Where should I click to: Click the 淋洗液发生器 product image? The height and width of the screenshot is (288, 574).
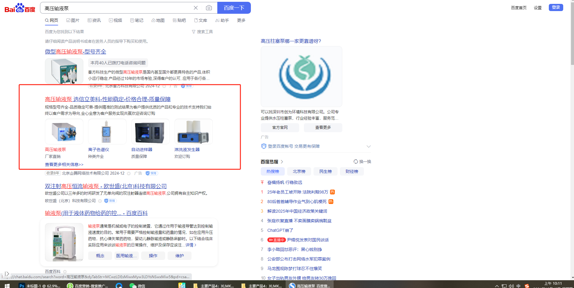[x=194, y=132]
